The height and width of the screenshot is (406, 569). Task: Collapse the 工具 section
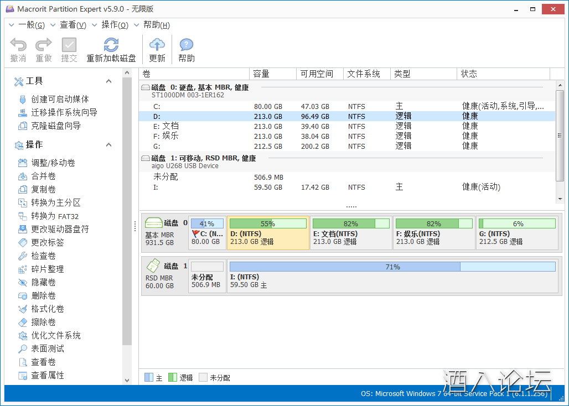coord(108,81)
